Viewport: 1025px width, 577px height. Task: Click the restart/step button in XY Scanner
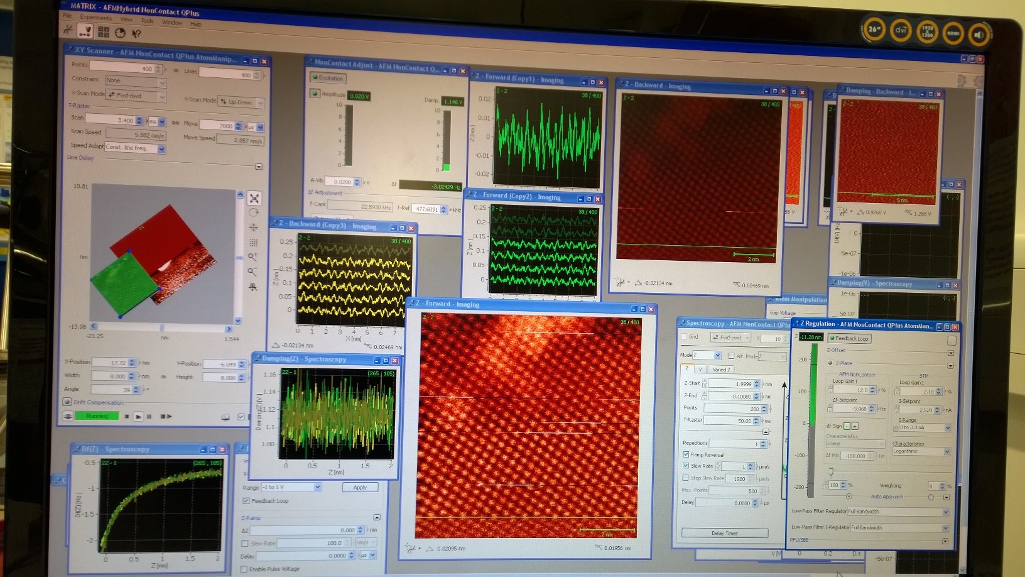tap(165, 416)
